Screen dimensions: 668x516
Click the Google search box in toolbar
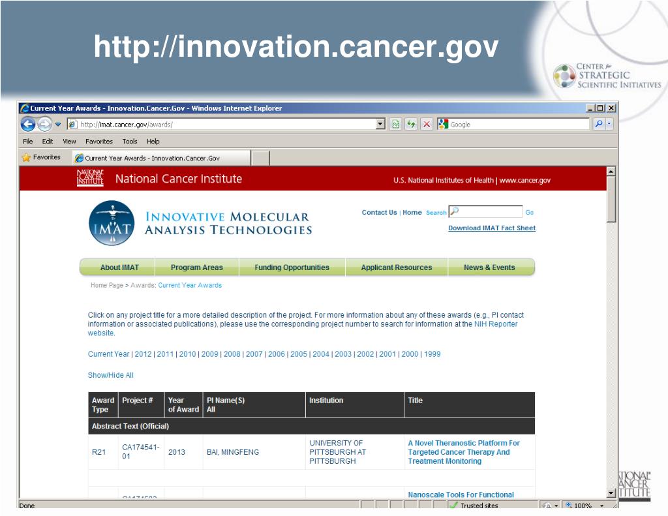513,124
